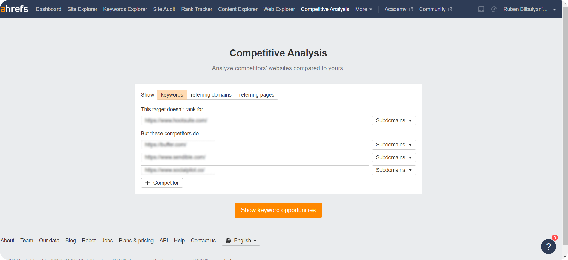The height and width of the screenshot is (260, 568).
Task: Click the target URL input field
Action: pyautogui.click(x=255, y=120)
